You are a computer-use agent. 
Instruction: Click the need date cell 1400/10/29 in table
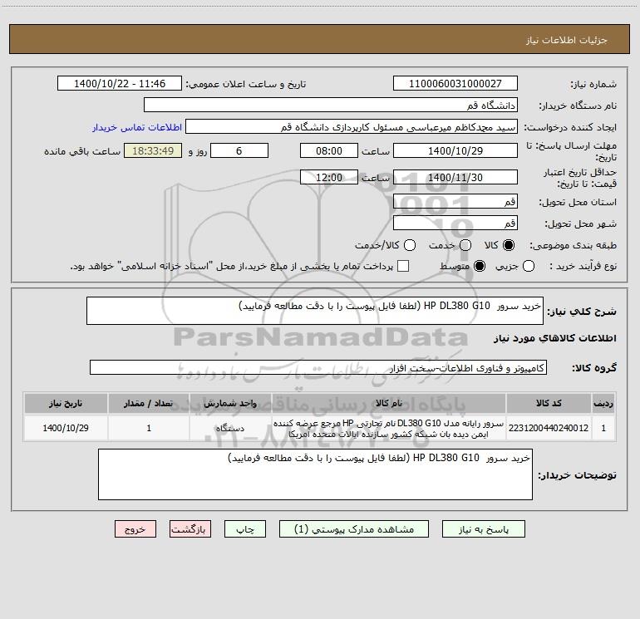(x=66, y=428)
